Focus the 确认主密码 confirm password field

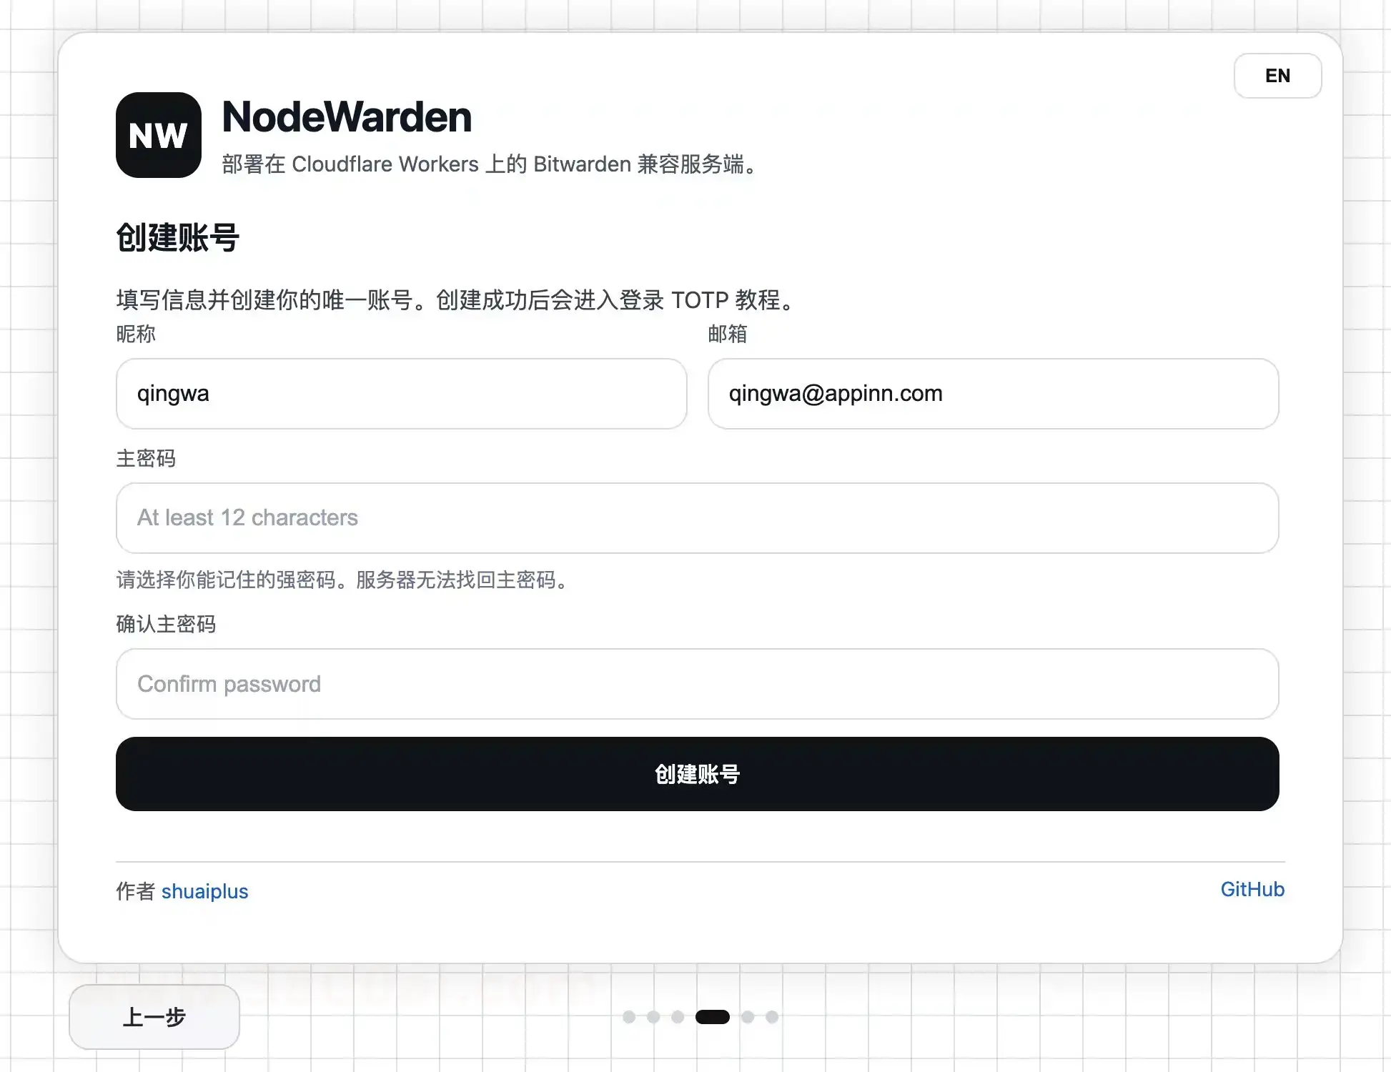tap(697, 684)
